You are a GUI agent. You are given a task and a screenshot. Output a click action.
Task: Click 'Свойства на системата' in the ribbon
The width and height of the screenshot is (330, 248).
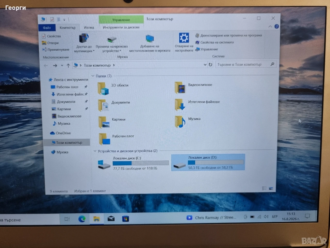click(x=214, y=42)
